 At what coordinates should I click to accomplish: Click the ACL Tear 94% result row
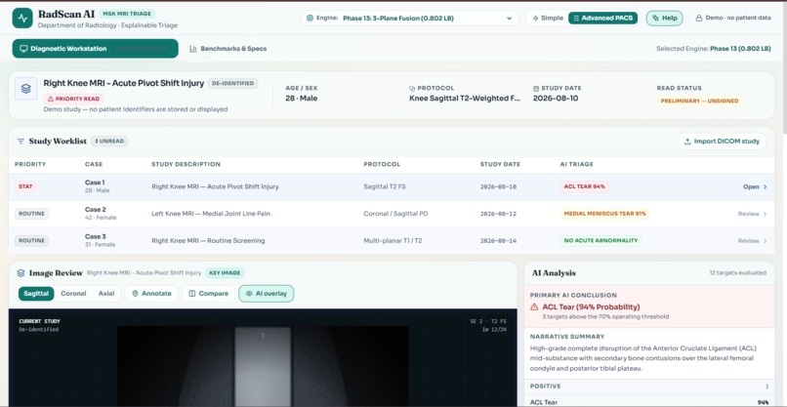coord(649,402)
